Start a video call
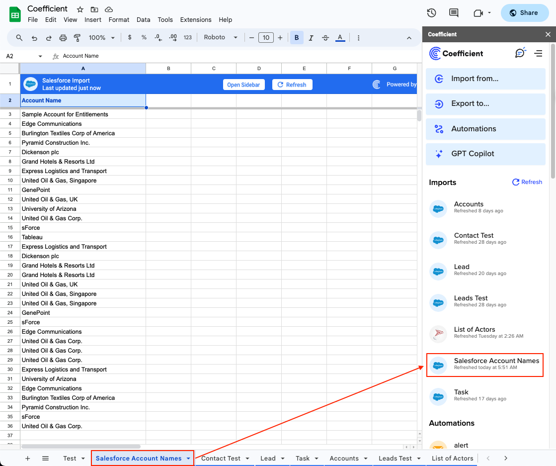 (x=478, y=13)
